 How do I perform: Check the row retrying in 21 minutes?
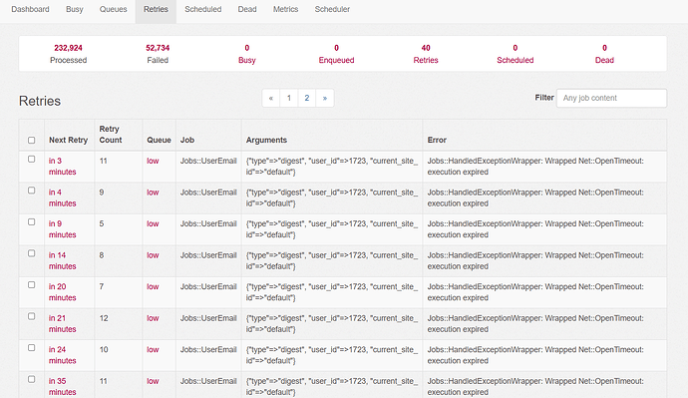pyautogui.click(x=32, y=316)
